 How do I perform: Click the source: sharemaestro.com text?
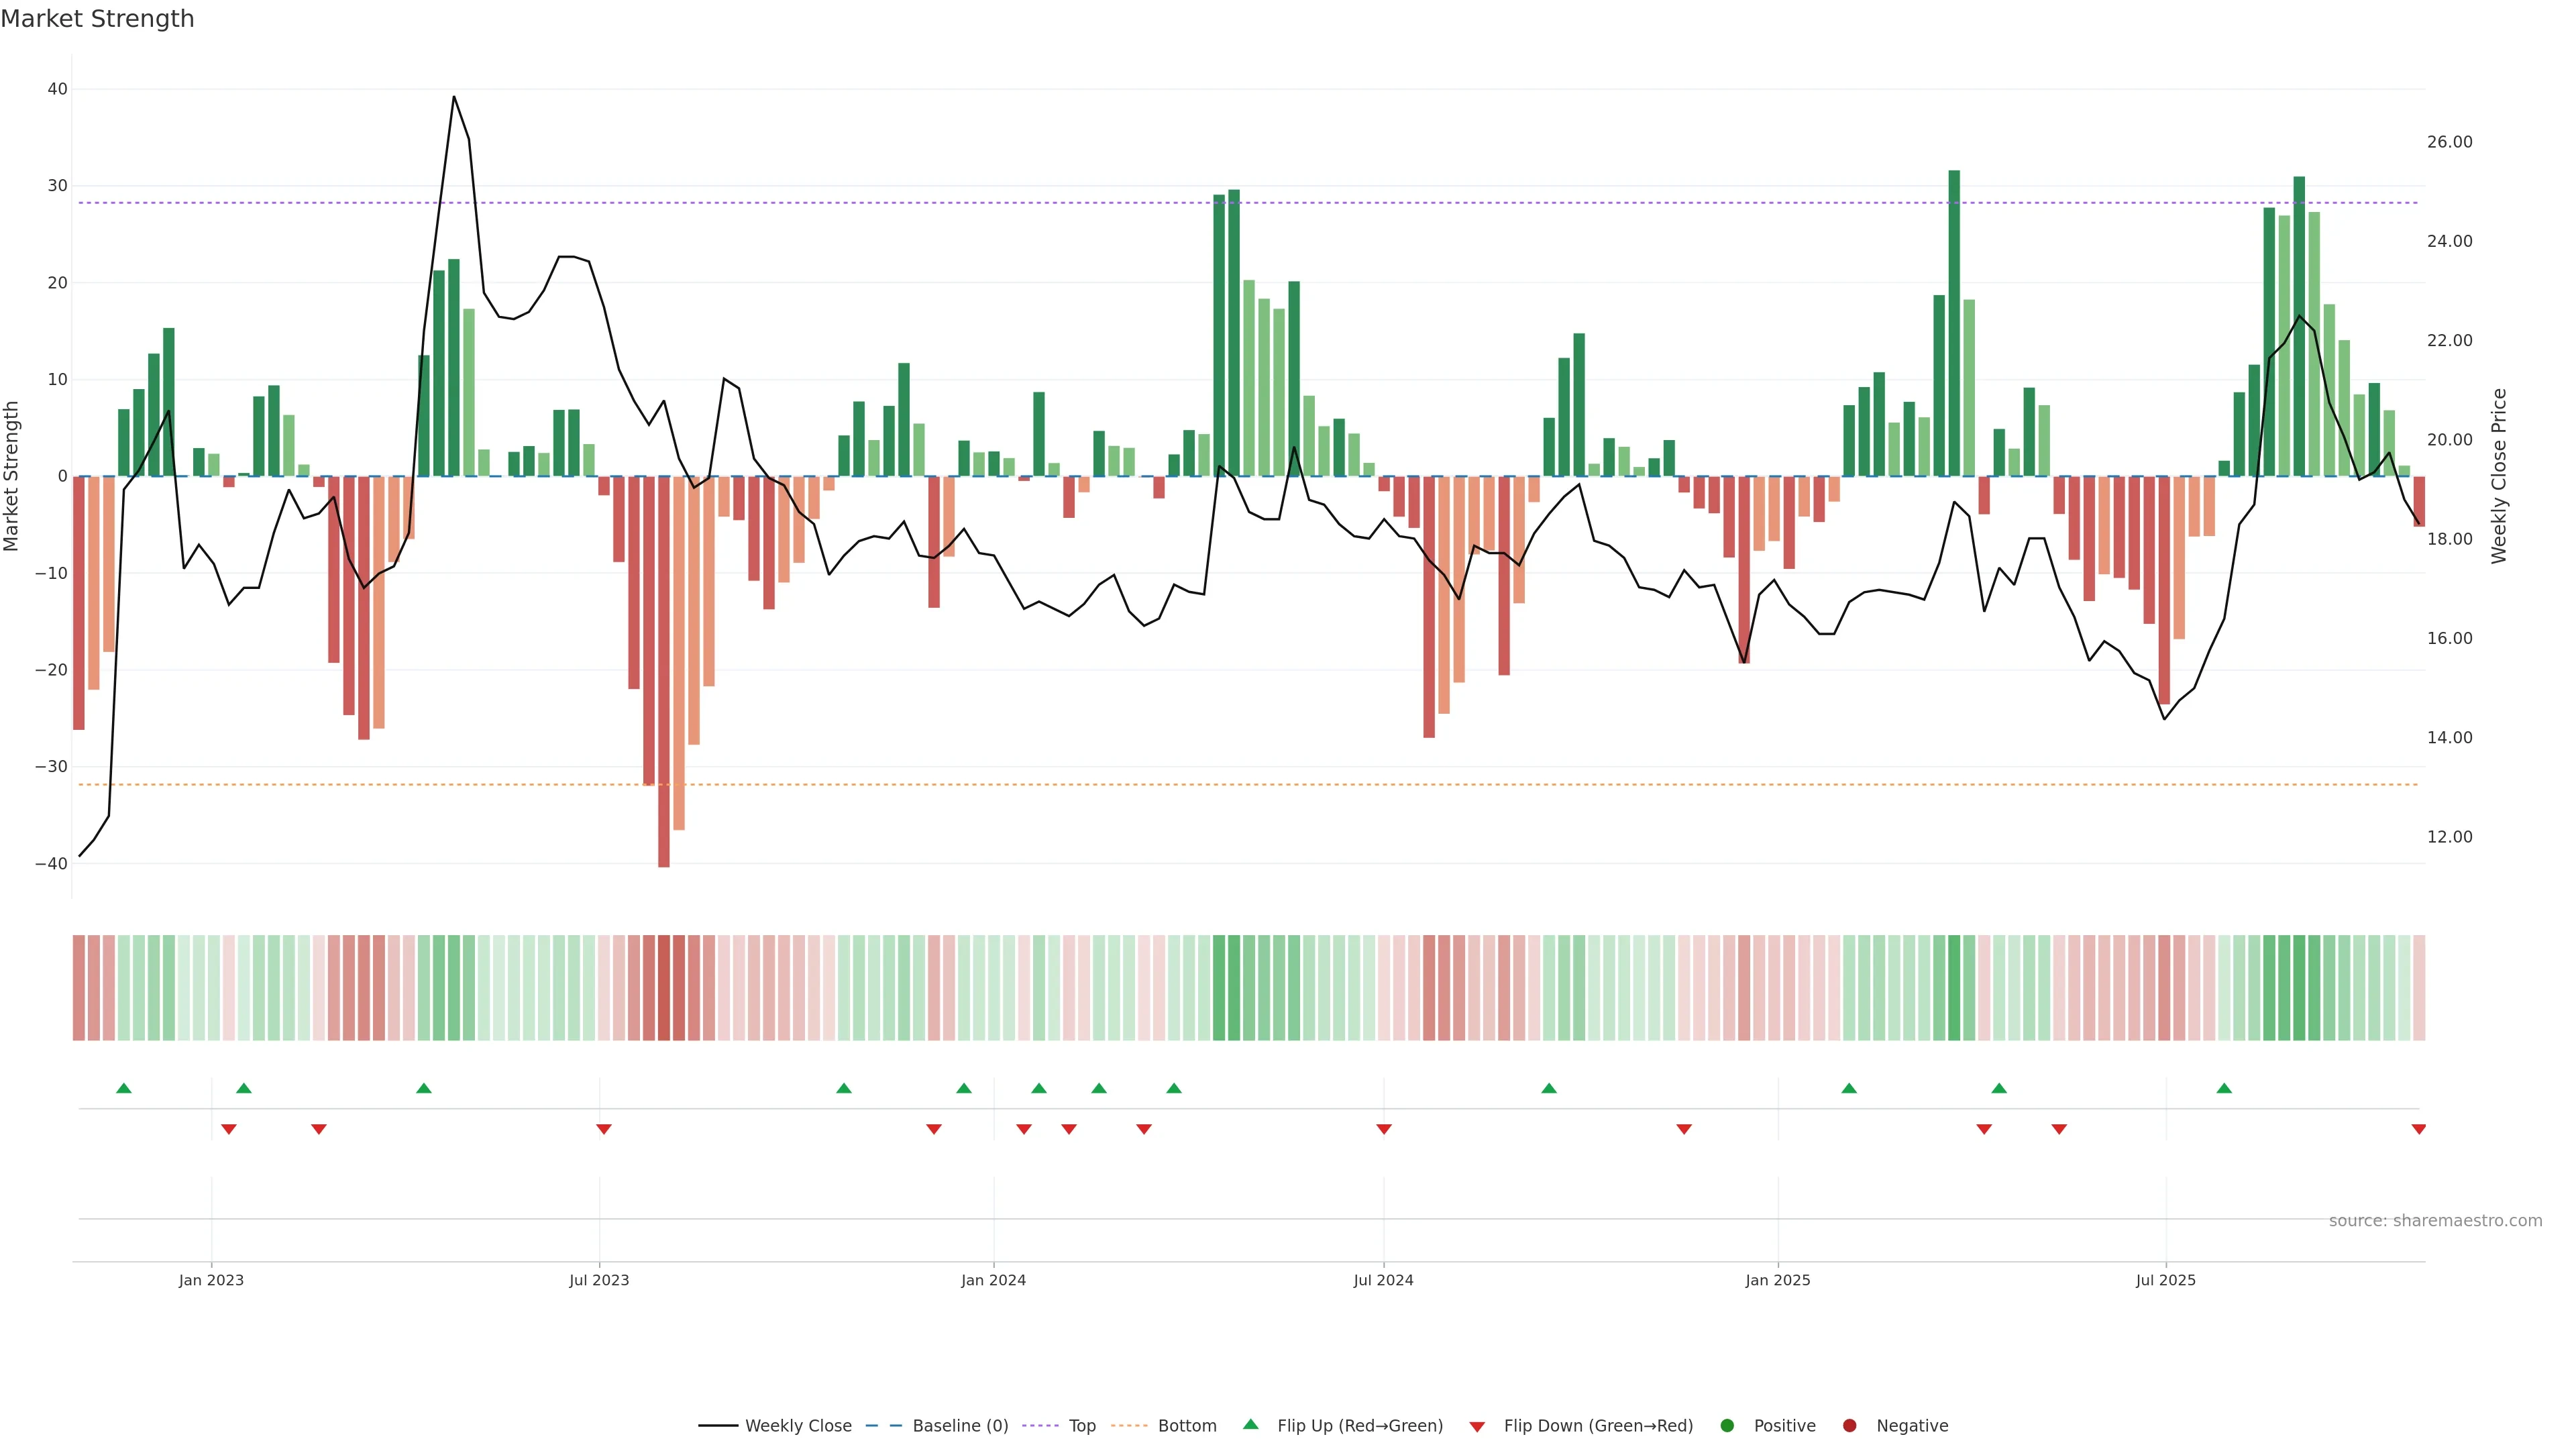tap(2435, 1220)
